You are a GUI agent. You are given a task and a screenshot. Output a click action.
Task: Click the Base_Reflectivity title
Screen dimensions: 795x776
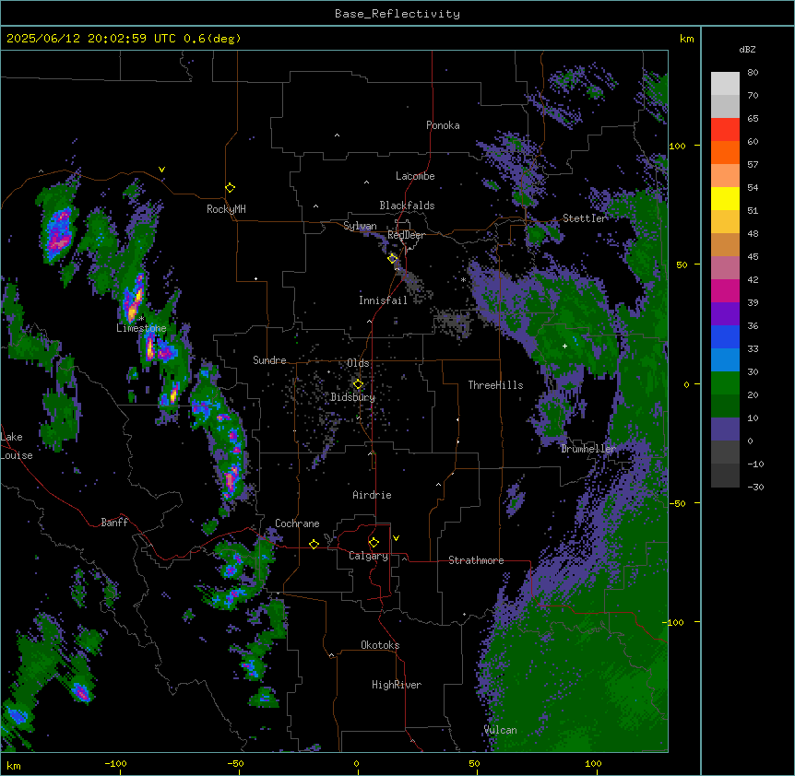(x=397, y=14)
